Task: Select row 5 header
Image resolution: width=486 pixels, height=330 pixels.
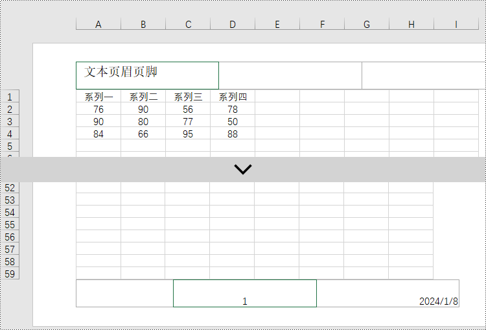Action: point(10,146)
